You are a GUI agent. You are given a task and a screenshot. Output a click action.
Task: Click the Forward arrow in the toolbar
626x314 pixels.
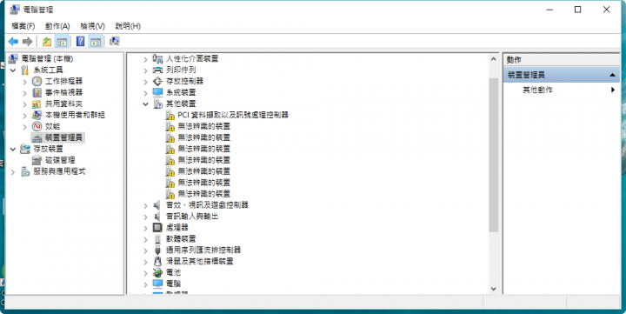[28, 41]
